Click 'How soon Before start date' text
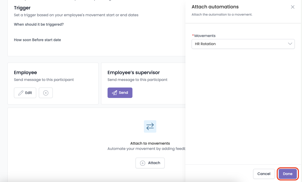Screen dimensions: 302x182 37,40
